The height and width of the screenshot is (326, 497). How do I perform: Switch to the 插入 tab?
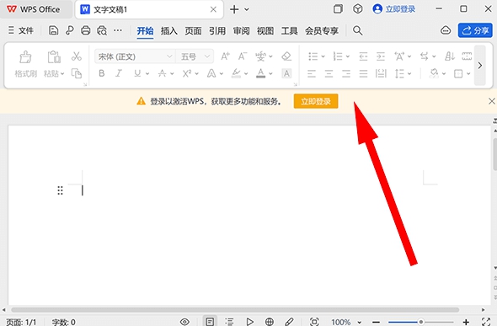[169, 30]
